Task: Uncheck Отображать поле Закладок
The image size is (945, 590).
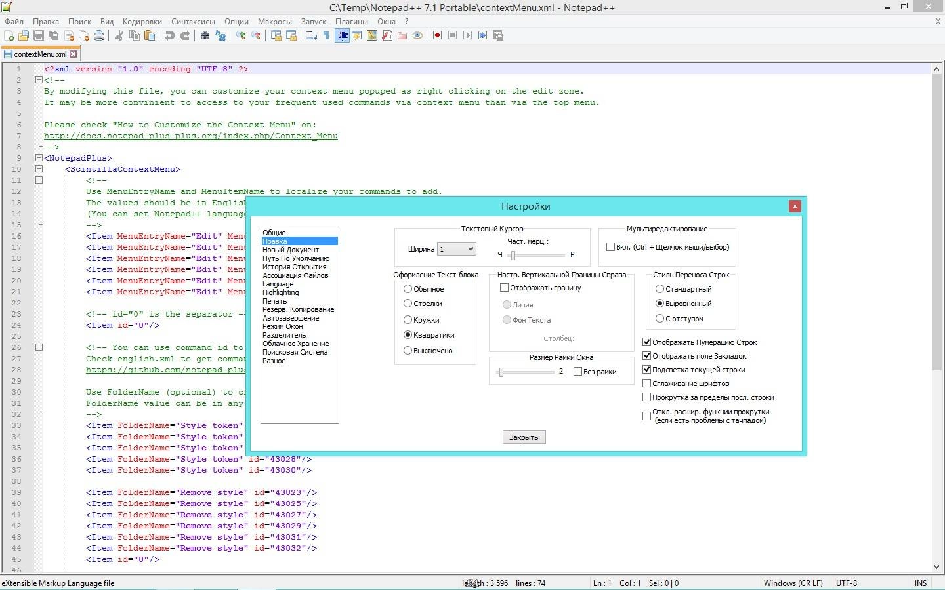Action: tap(646, 356)
